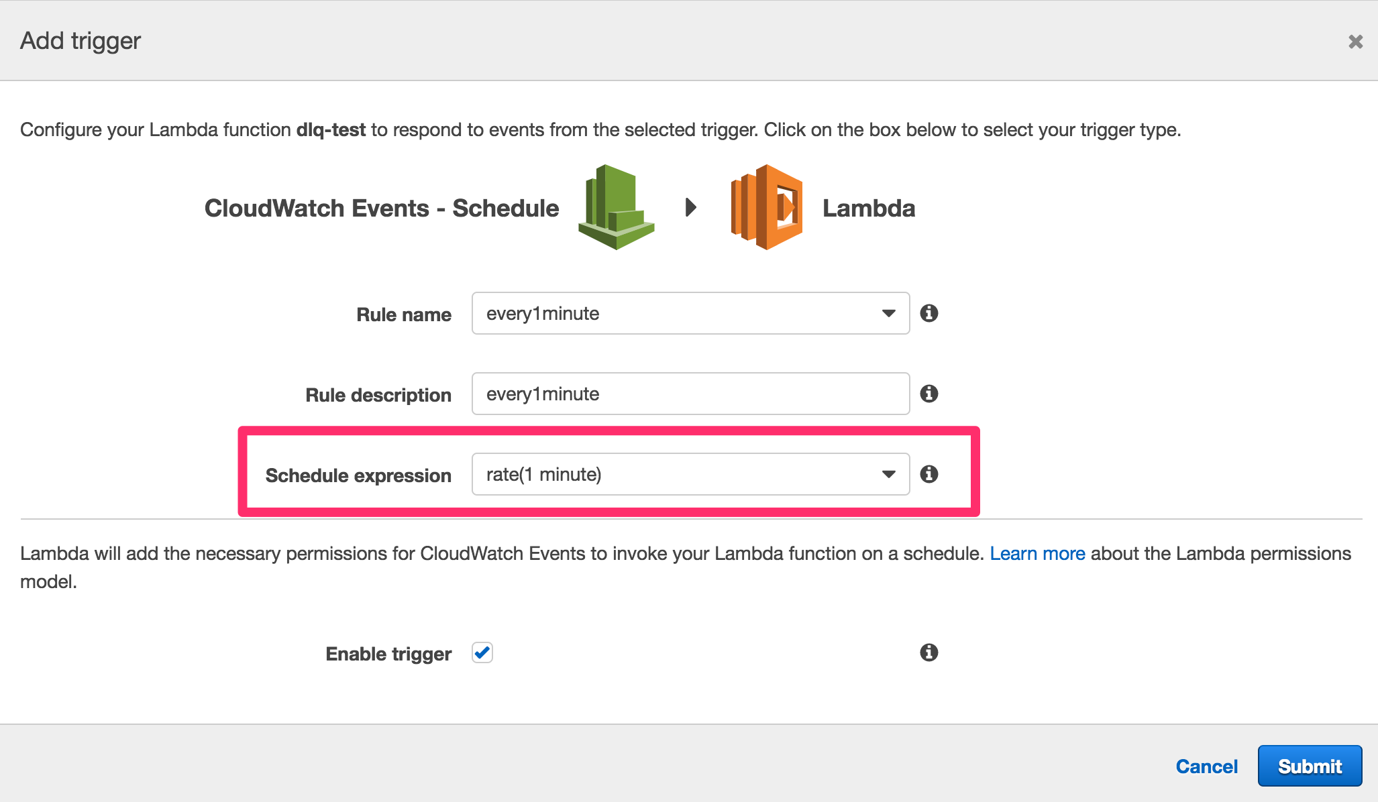Click the highlighted Schedule expression label
The width and height of the screenshot is (1378, 802).
point(358,475)
